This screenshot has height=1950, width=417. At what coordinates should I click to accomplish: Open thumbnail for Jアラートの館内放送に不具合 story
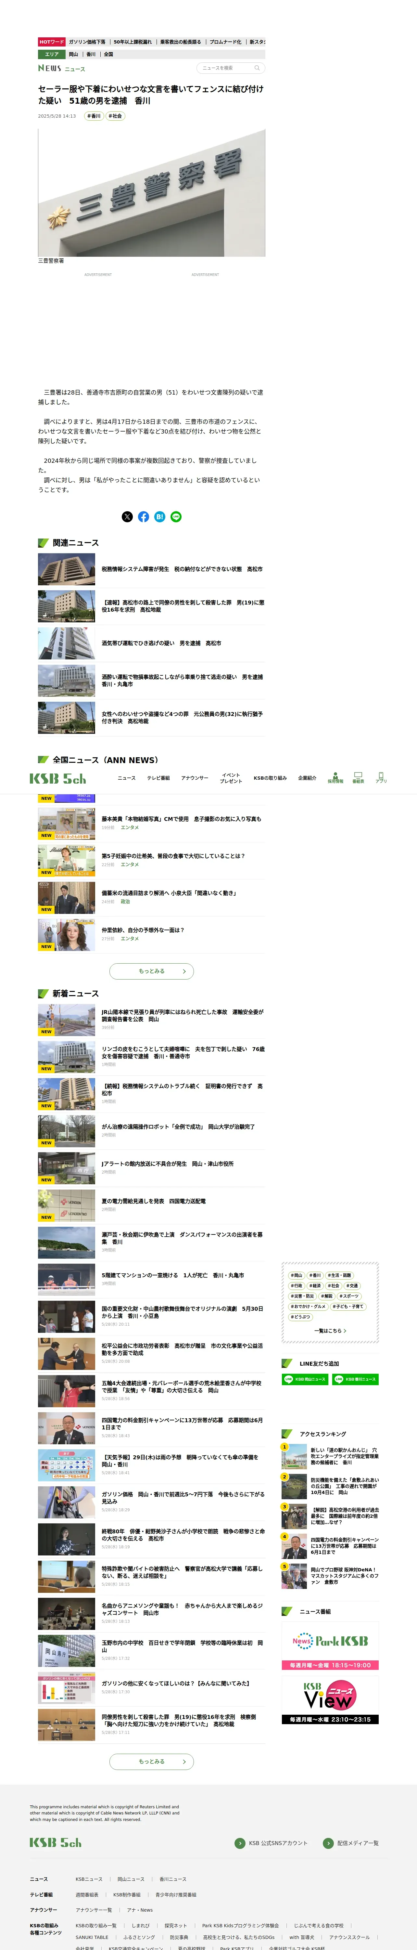click(67, 1169)
